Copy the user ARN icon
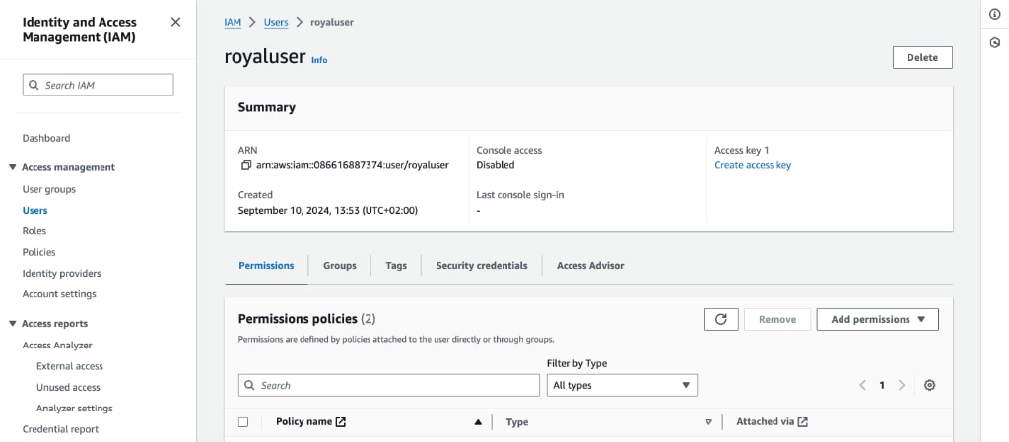The height and width of the screenshot is (442, 1009). click(245, 165)
